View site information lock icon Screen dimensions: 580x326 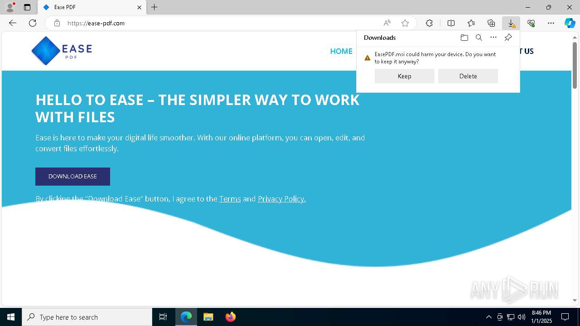tap(57, 23)
